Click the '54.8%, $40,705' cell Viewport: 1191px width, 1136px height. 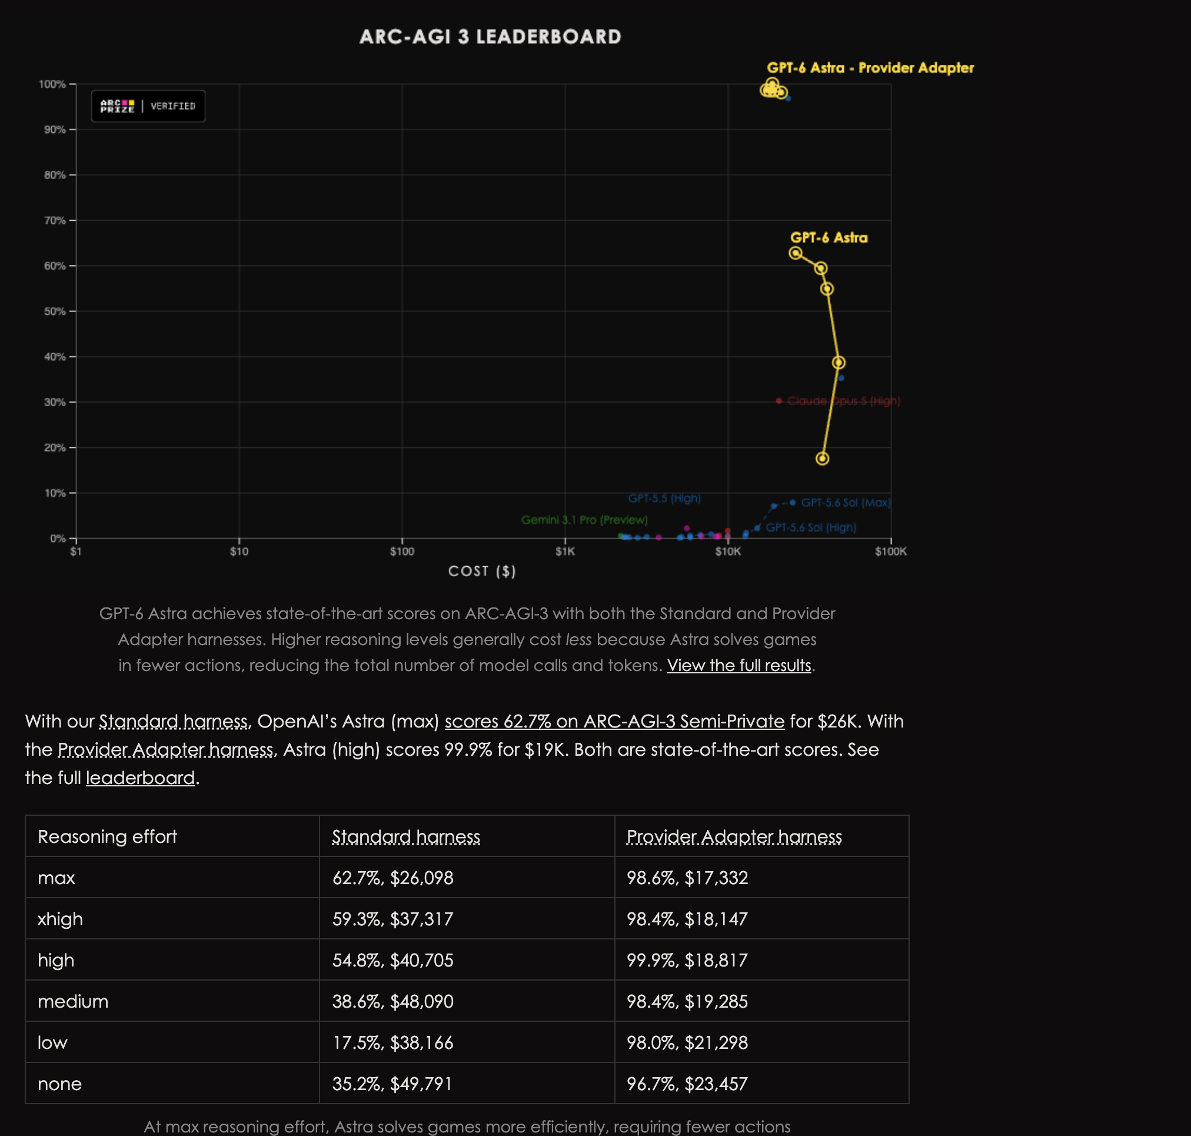467,960
